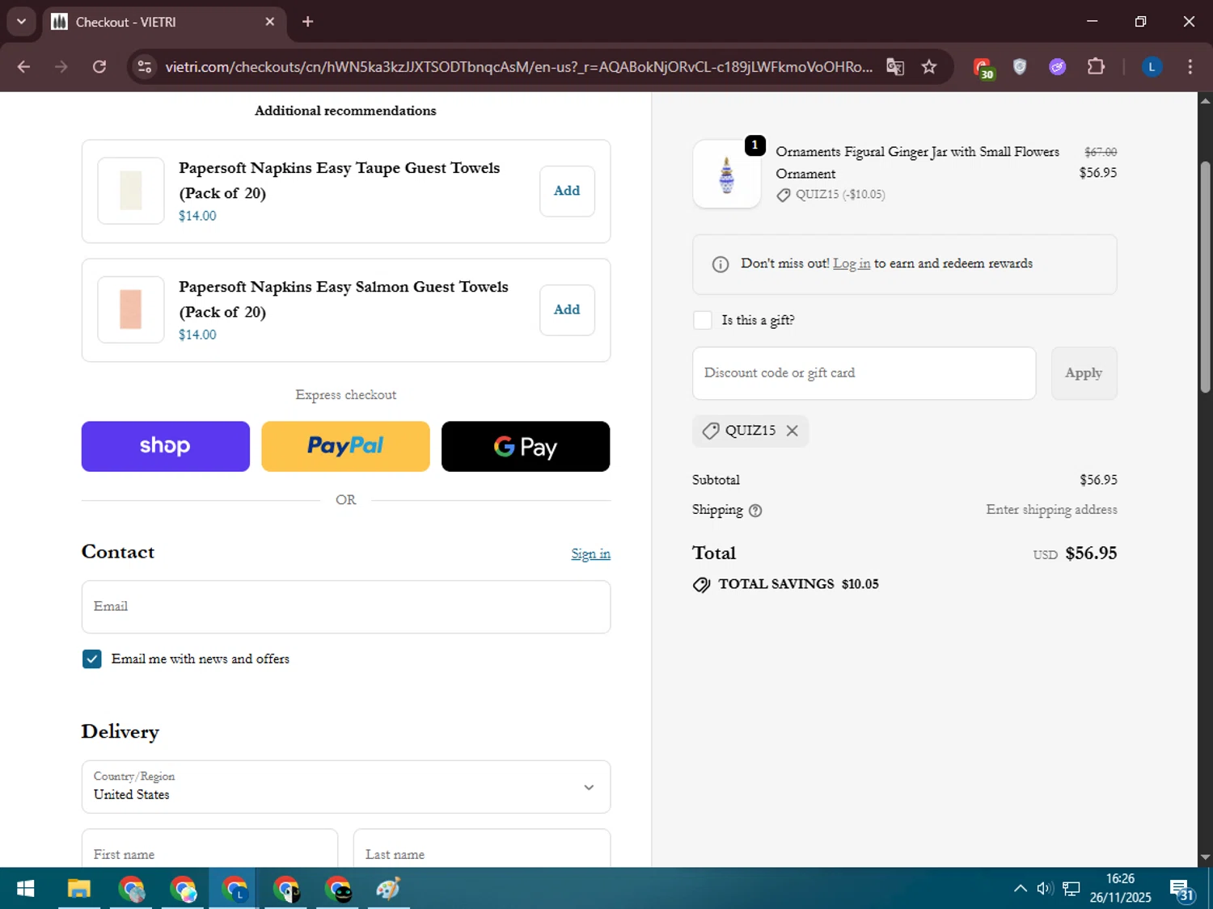Pay with Google Pay
1213x909 pixels.
click(526, 446)
